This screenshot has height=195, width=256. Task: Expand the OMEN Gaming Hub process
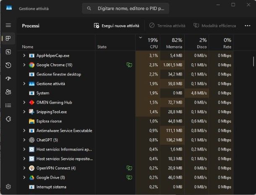point(24,102)
